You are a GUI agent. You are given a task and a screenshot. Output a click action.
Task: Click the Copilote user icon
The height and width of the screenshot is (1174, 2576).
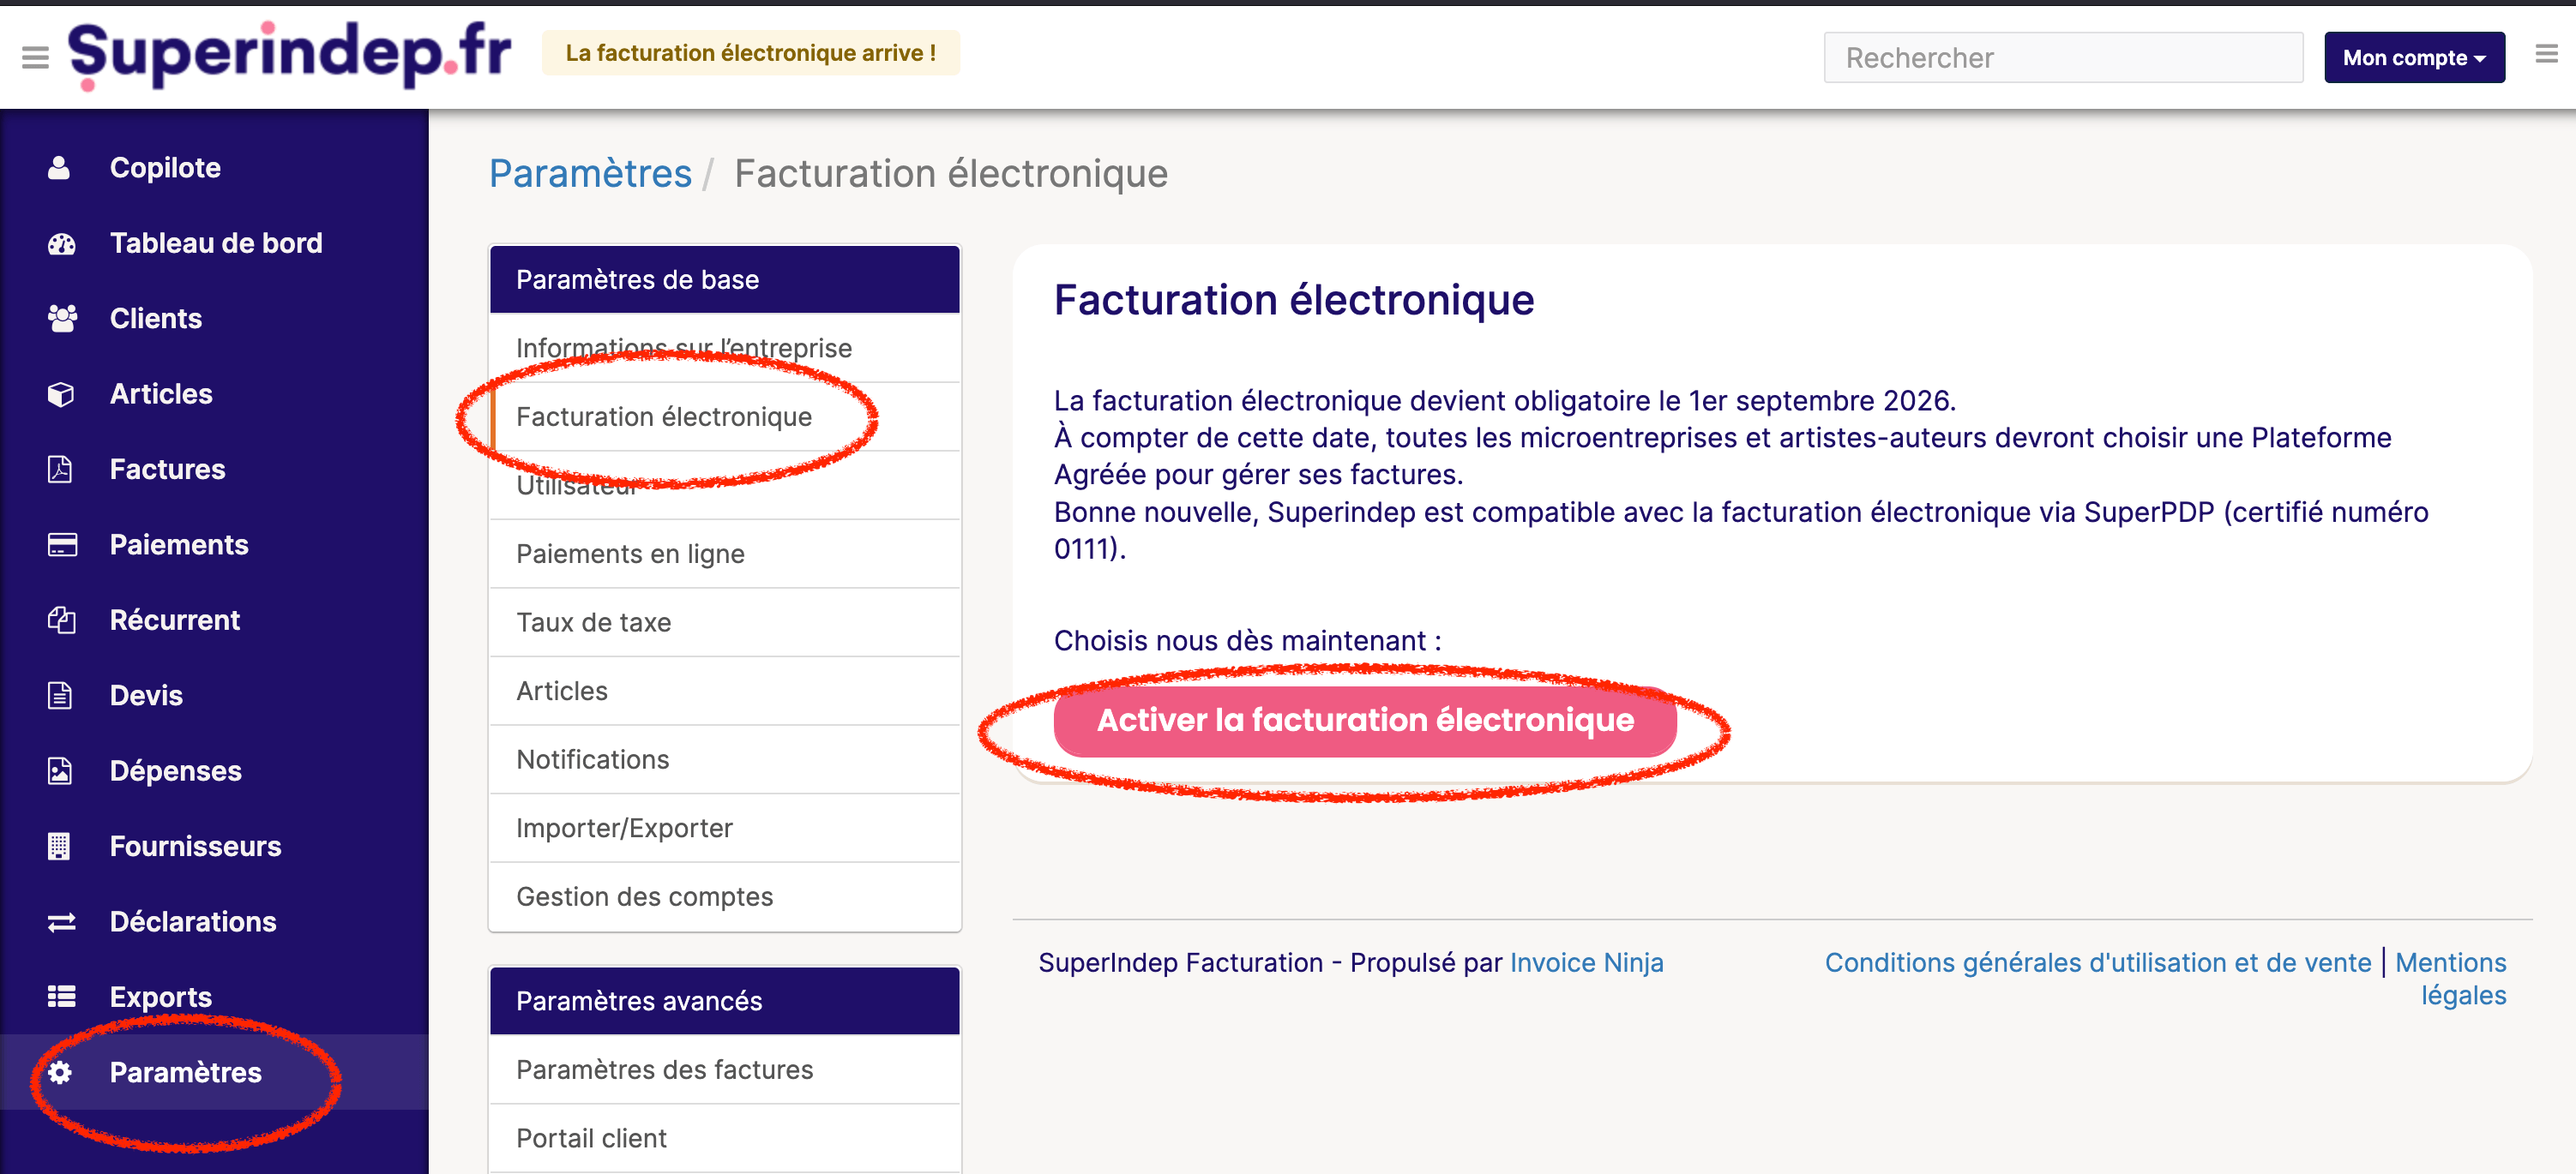pos(59,168)
